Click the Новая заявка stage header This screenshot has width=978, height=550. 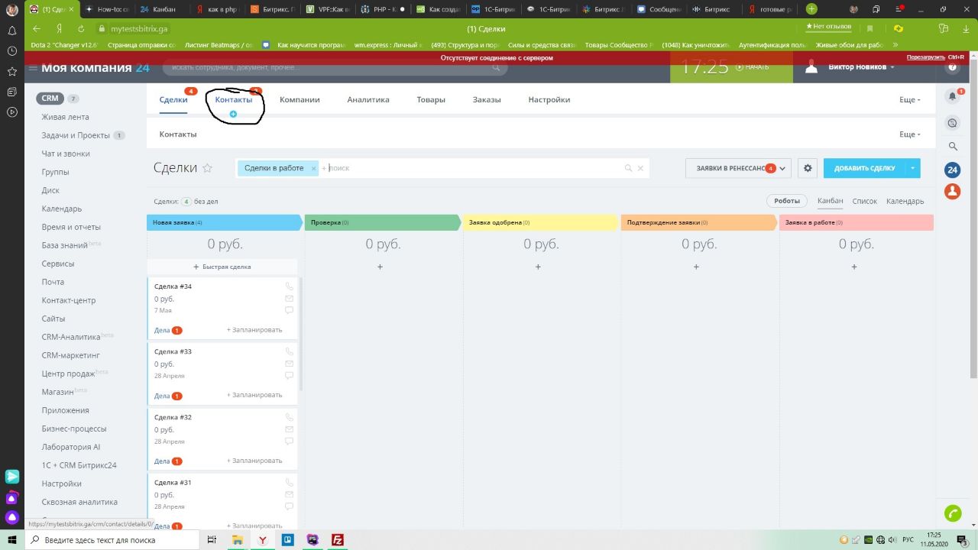pos(225,222)
